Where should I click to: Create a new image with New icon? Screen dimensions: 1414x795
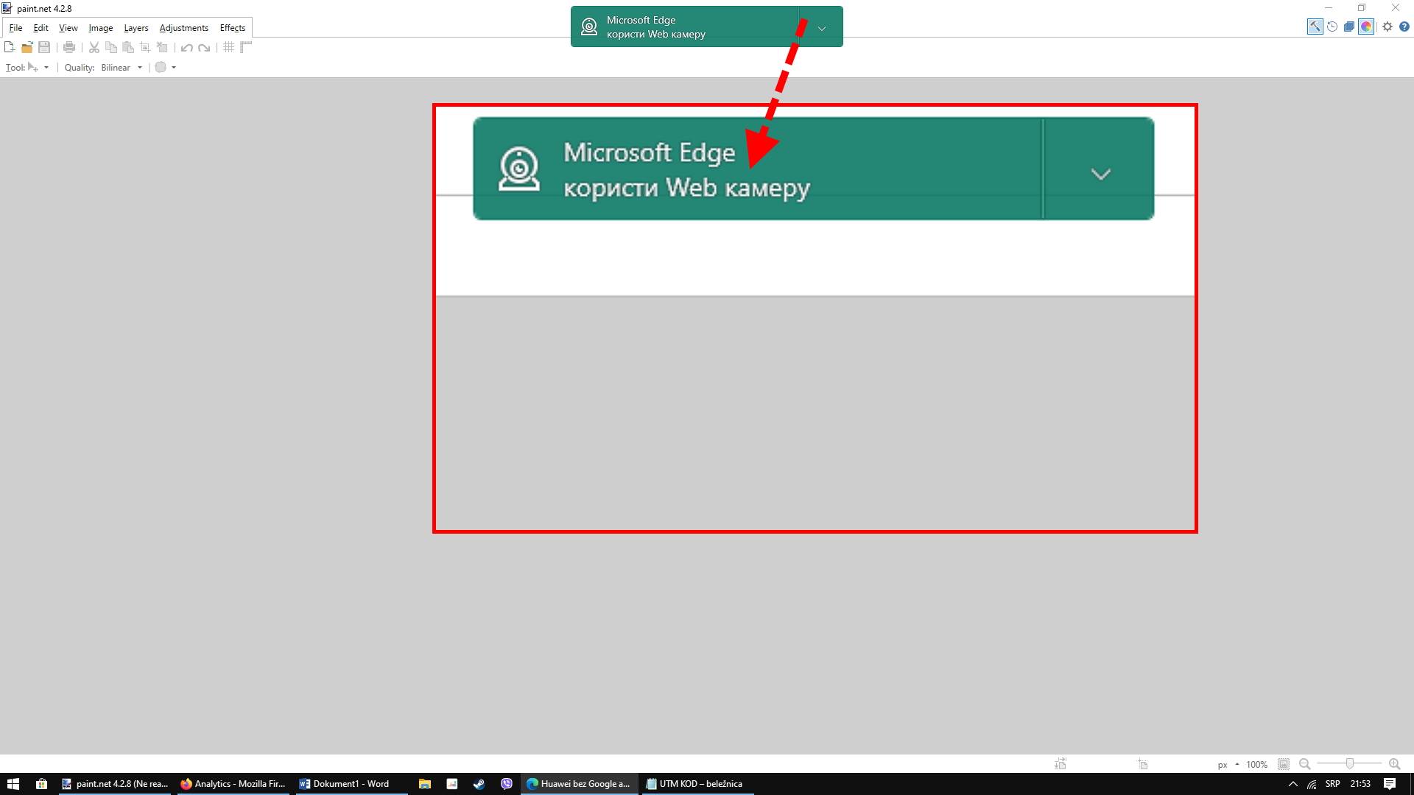pos(10,47)
